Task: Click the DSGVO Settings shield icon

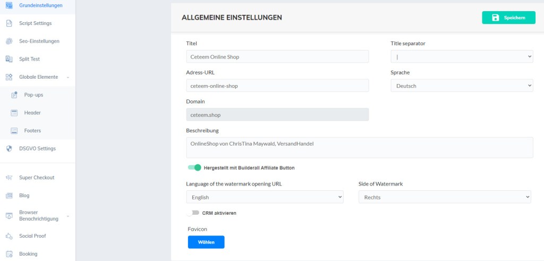Action: tap(9, 148)
